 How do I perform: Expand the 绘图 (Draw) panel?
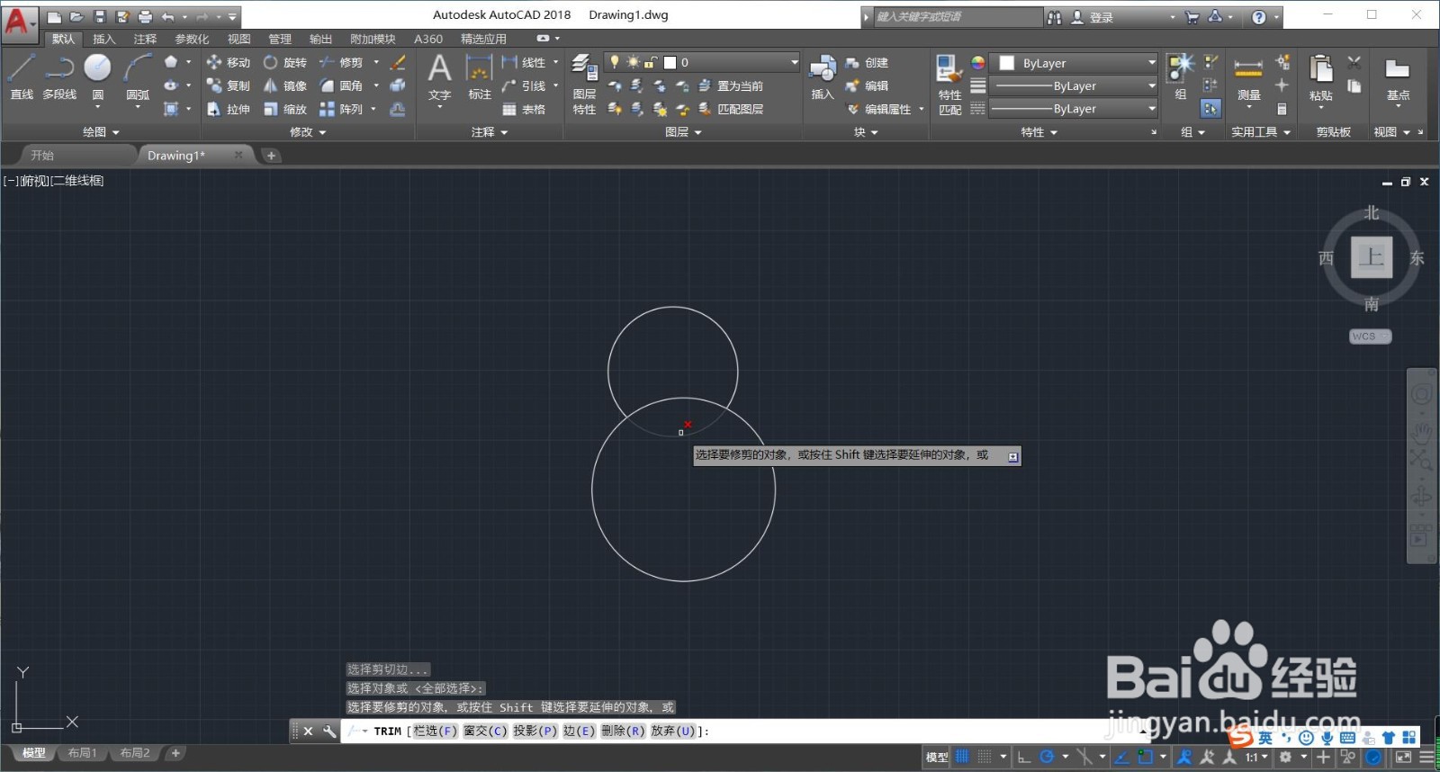(x=101, y=131)
